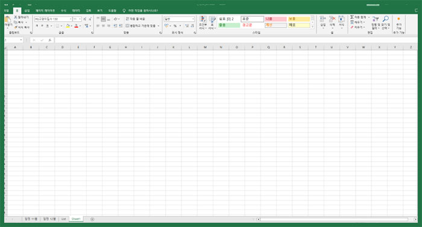Click the Fill button in editing group
This screenshot has width=422, height=227.
[x=357, y=22]
